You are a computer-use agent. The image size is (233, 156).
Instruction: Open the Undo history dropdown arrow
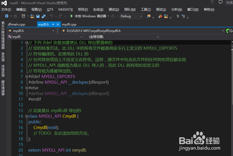pos(56,16)
